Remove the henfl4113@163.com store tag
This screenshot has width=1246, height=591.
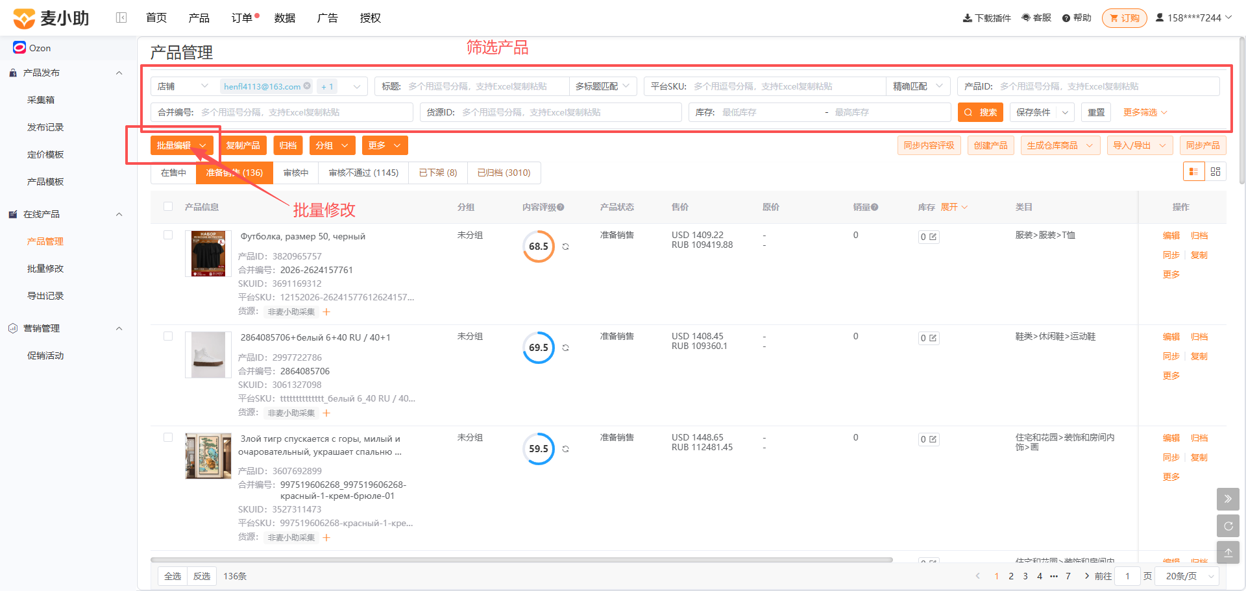coord(307,86)
